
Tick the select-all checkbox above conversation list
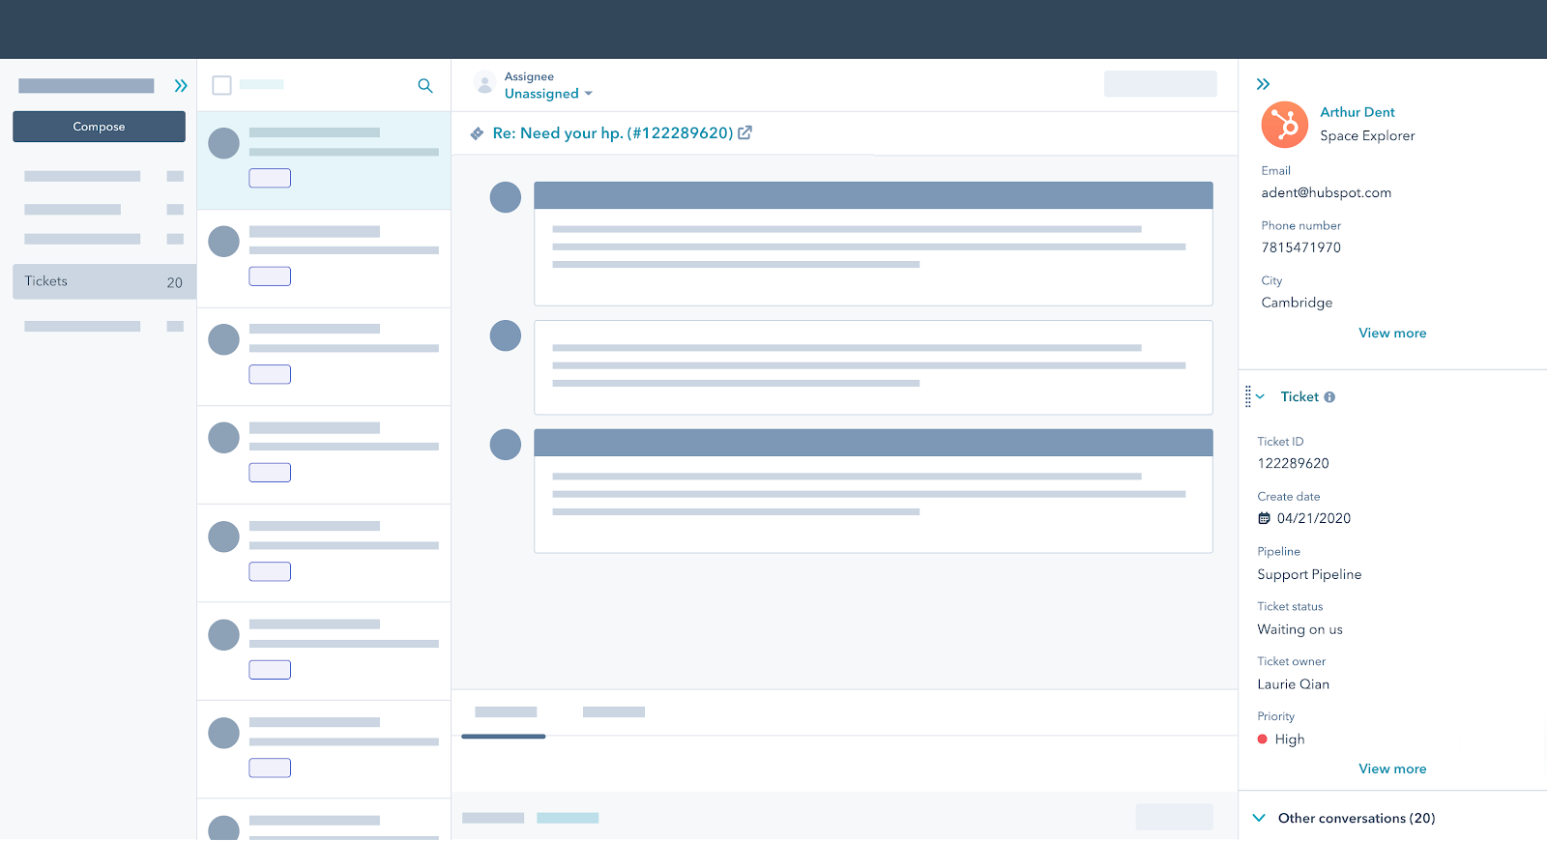(221, 85)
